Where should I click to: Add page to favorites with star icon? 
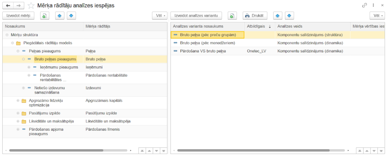[31, 6]
